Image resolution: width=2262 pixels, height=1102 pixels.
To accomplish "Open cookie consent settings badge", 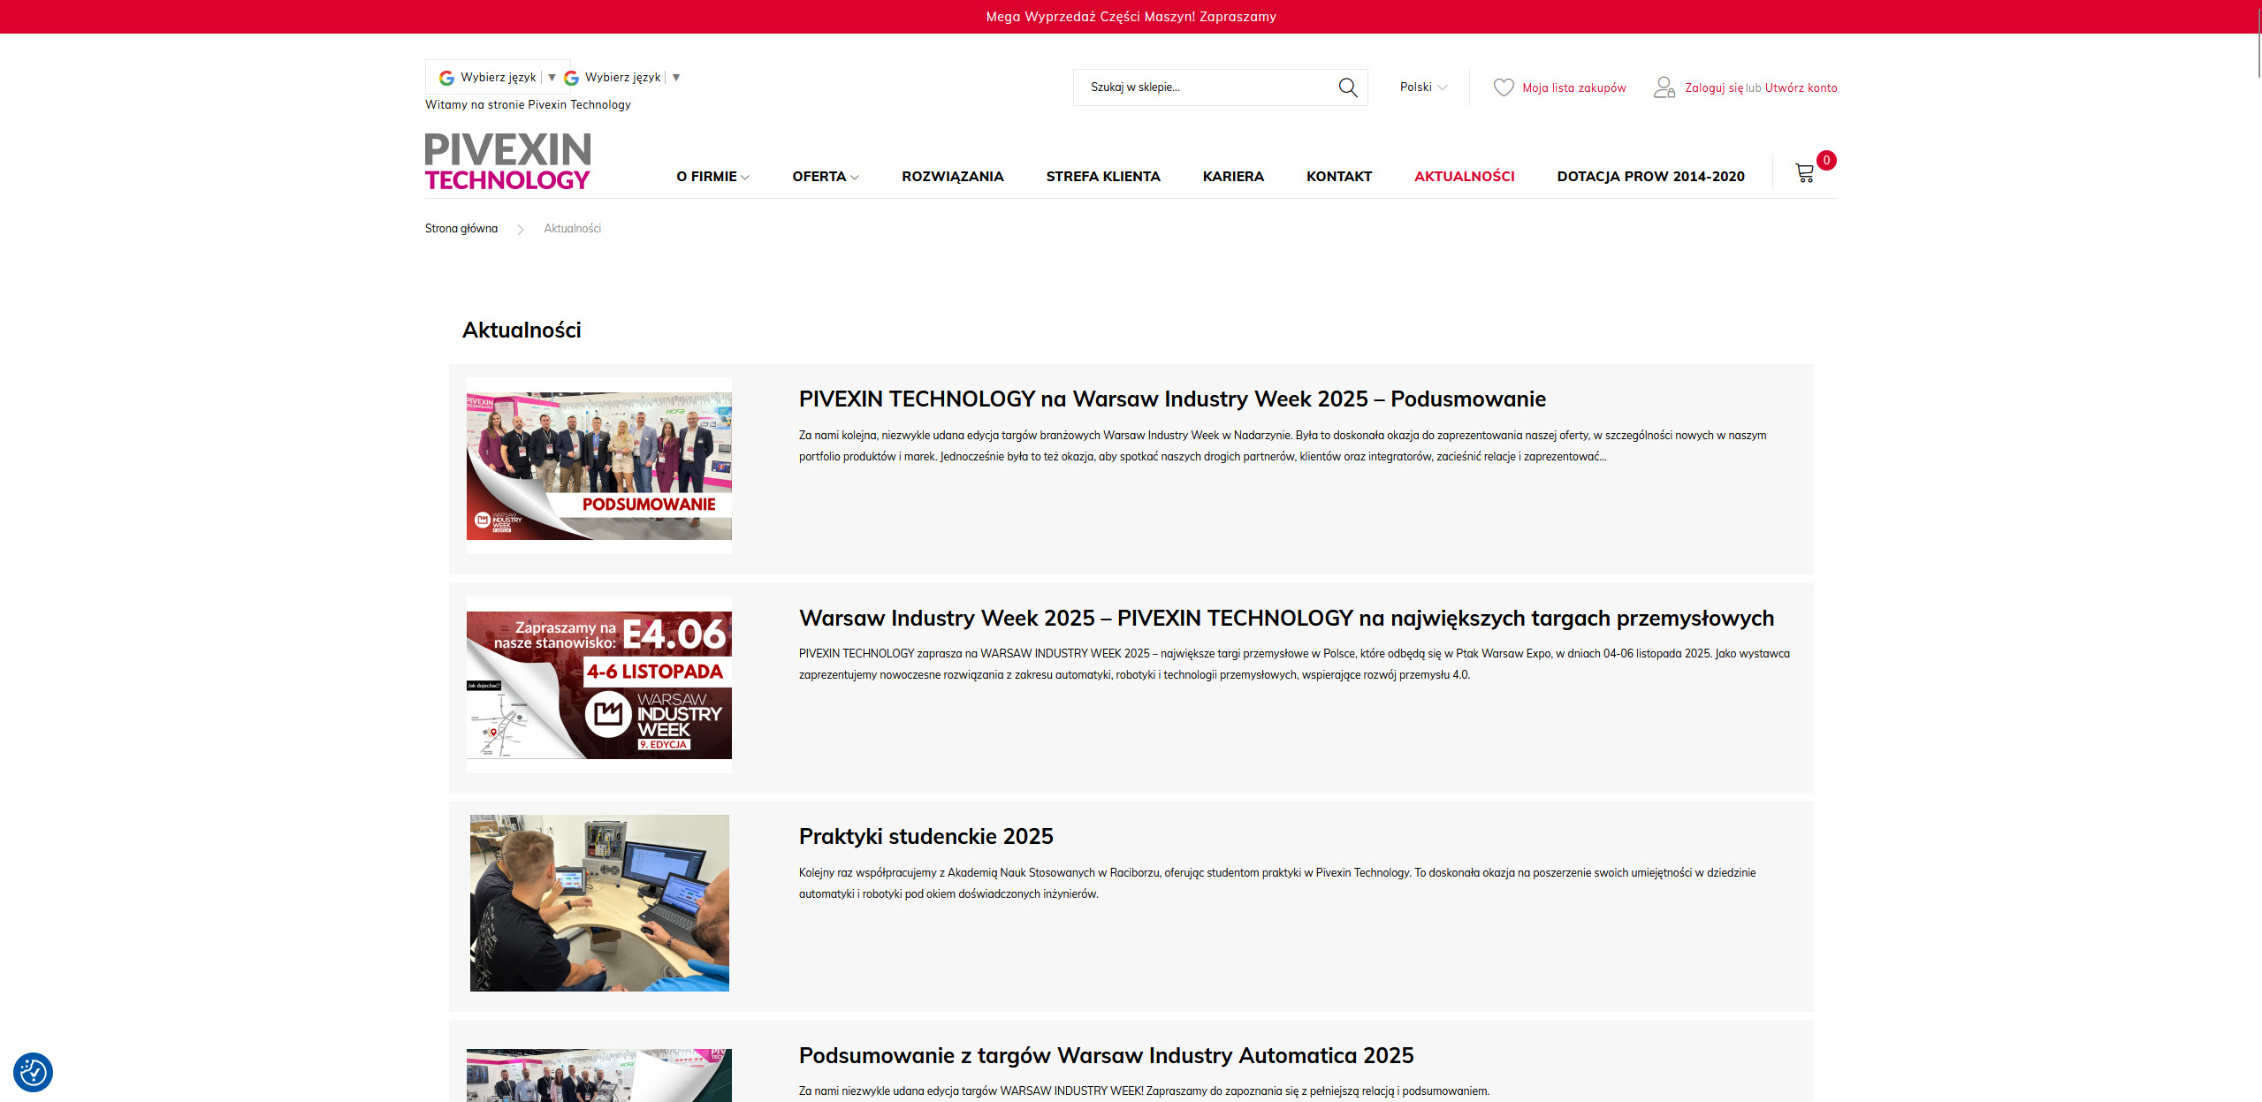I will point(34,1072).
